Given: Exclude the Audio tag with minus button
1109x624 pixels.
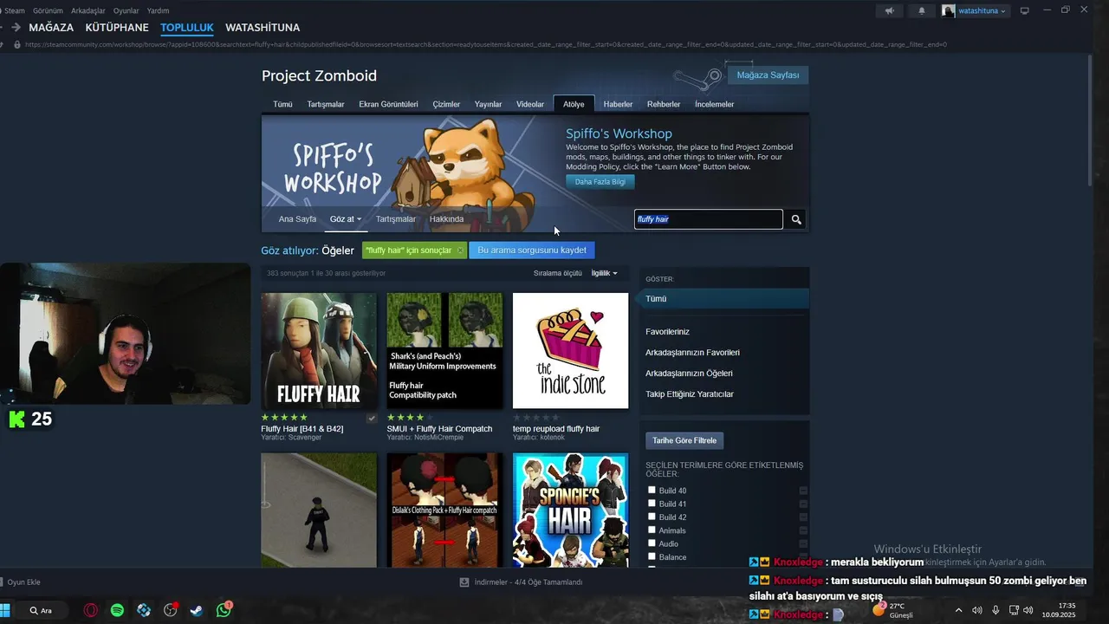Looking at the screenshot, I should click(803, 543).
